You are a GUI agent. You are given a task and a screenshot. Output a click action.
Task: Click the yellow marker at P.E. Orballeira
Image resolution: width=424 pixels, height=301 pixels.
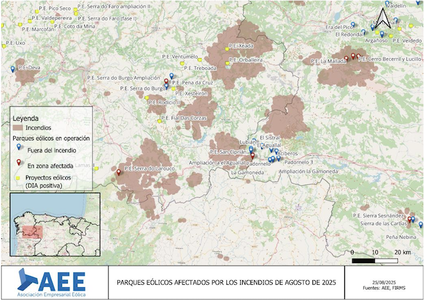click(228, 63)
